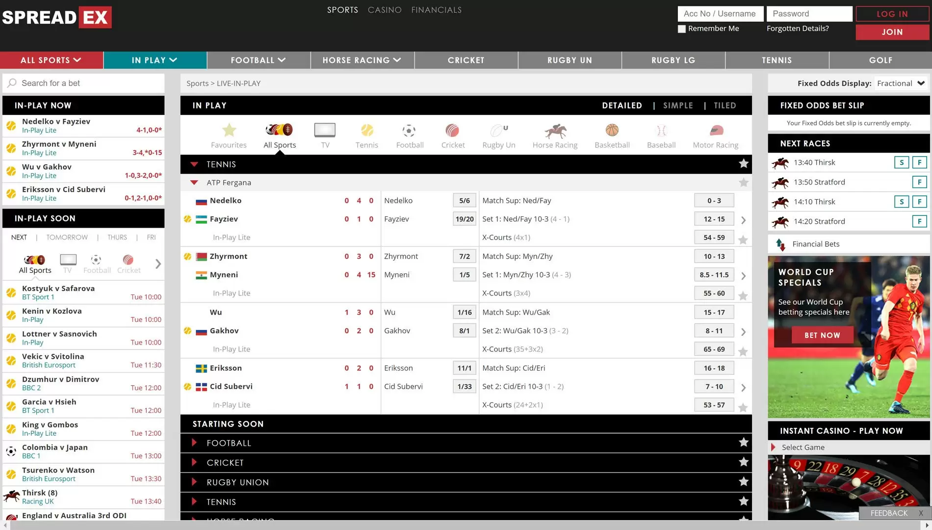Expand the CRICKET starting soon section
This screenshot has width=932, height=530.
194,462
